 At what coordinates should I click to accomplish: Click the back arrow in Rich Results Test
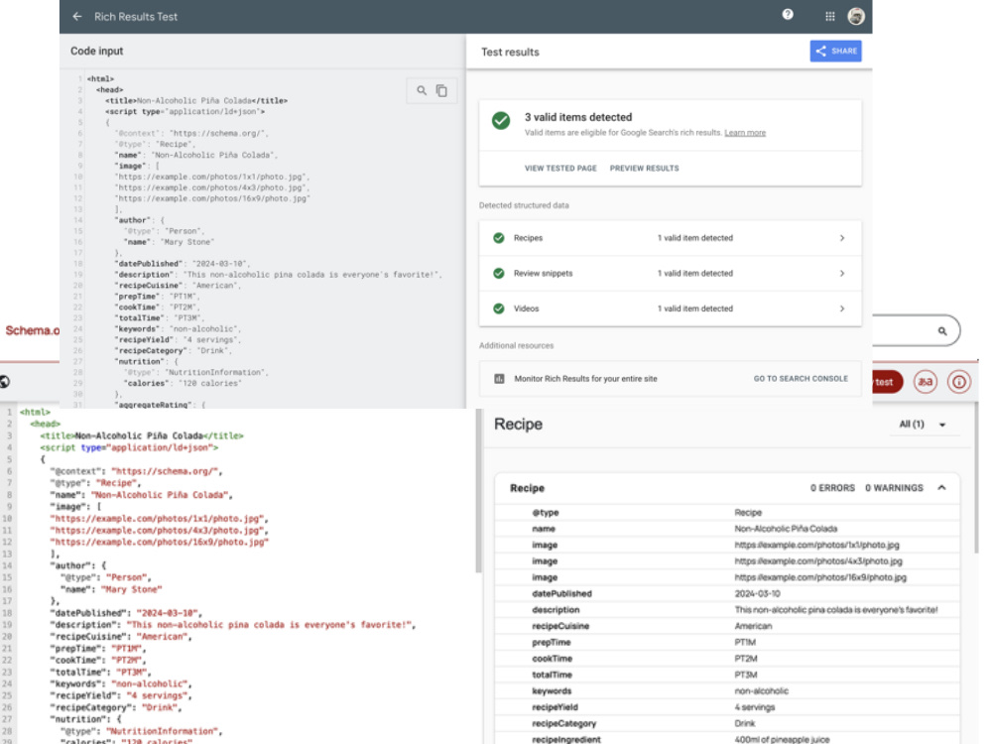point(77,17)
